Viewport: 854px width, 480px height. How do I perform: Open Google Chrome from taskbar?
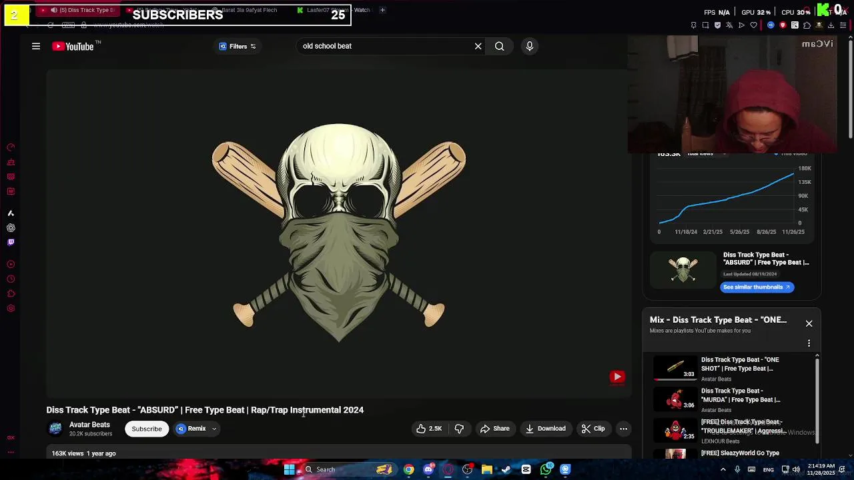click(x=409, y=469)
